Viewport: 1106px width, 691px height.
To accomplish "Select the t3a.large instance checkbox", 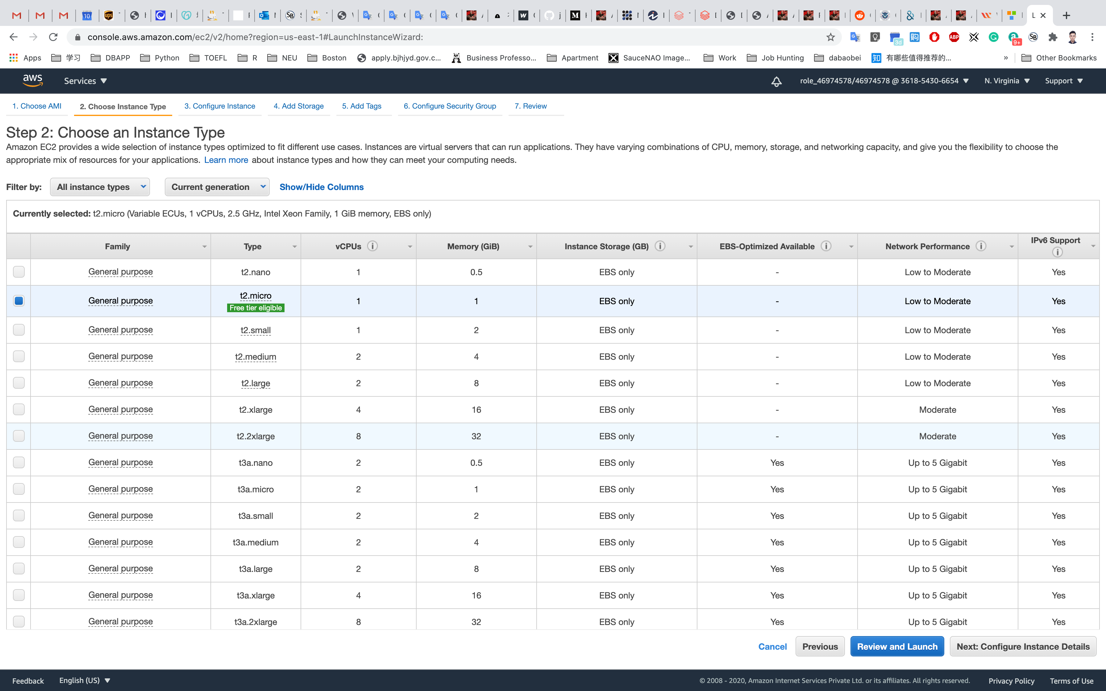I will (19, 569).
